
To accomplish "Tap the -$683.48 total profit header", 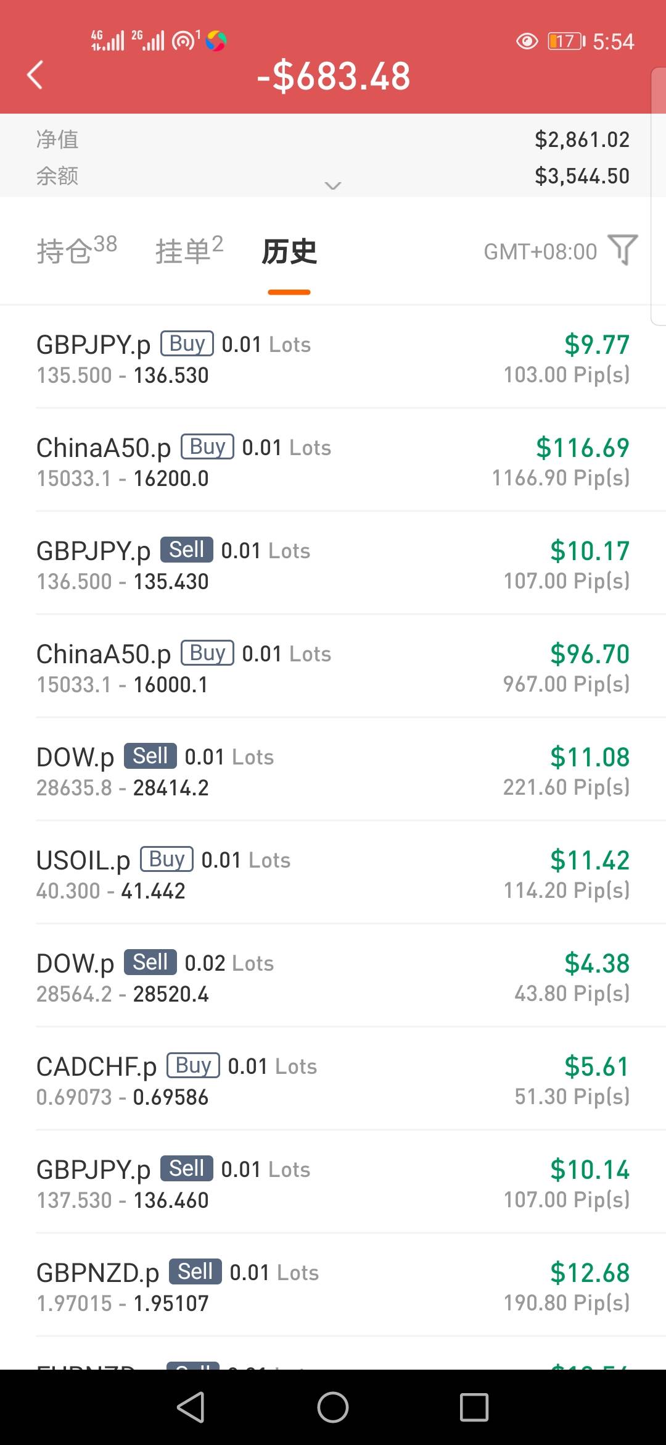I will (x=333, y=77).
